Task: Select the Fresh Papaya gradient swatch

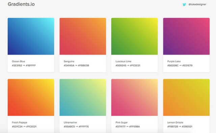Action: click(x=31, y=97)
